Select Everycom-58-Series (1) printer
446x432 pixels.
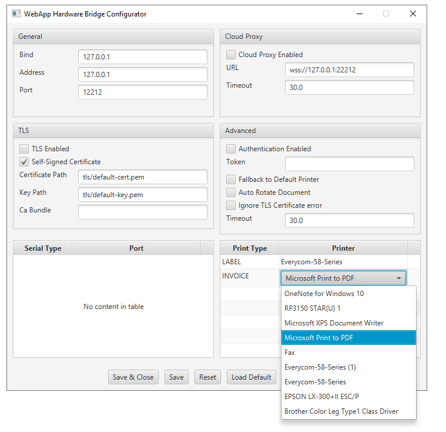(x=348, y=367)
